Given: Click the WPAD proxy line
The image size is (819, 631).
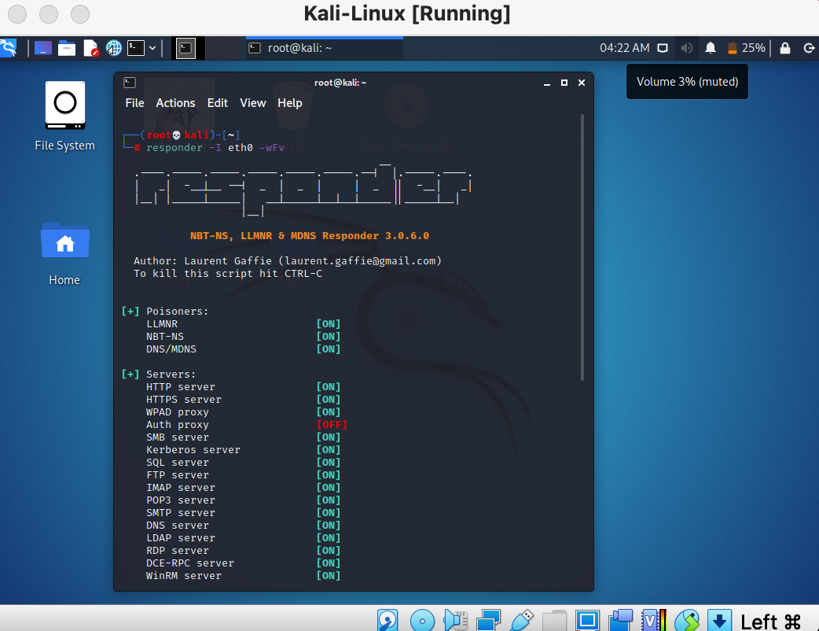Looking at the screenshot, I should click(244, 412).
